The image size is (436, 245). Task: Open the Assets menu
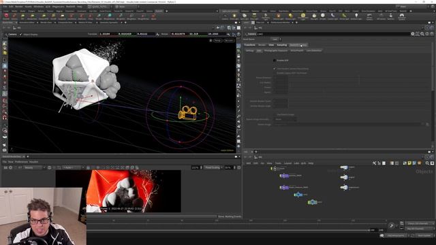[x=29, y=6]
